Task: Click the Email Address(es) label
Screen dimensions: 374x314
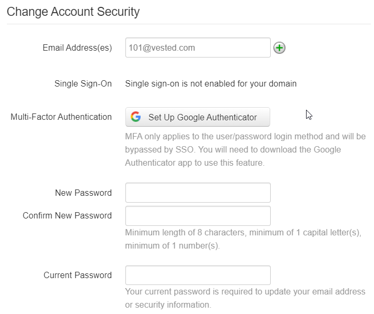Action: [x=77, y=47]
